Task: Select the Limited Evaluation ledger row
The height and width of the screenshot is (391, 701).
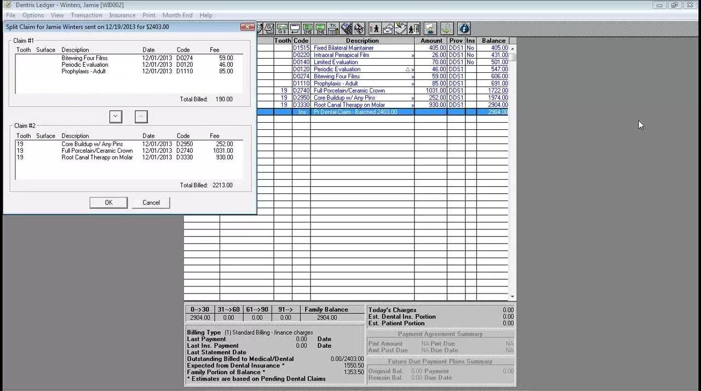Action: (x=382, y=62)
